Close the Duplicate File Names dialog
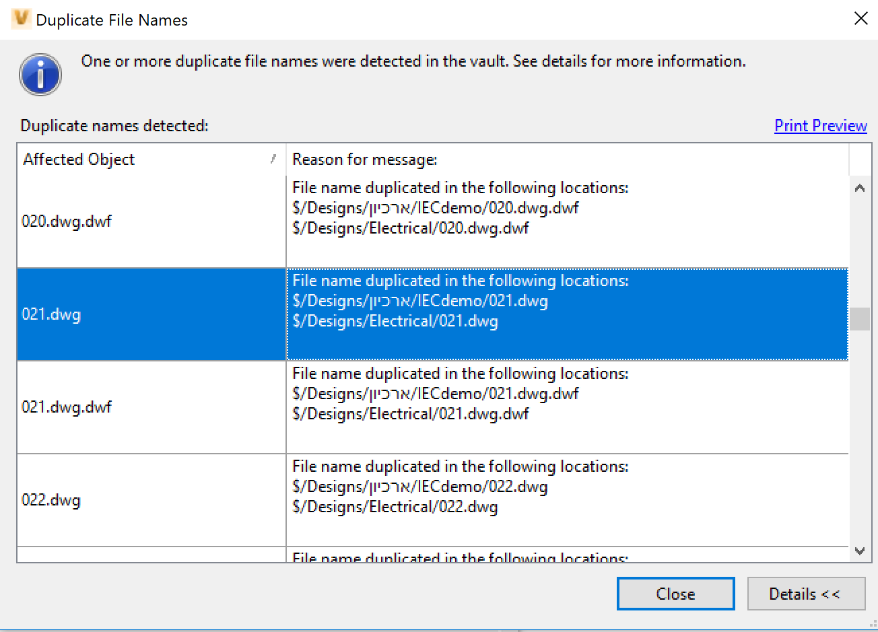 [x=860, y=19]
